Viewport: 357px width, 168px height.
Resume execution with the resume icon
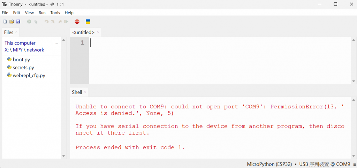pyautogui.click(x=66, y=22)
